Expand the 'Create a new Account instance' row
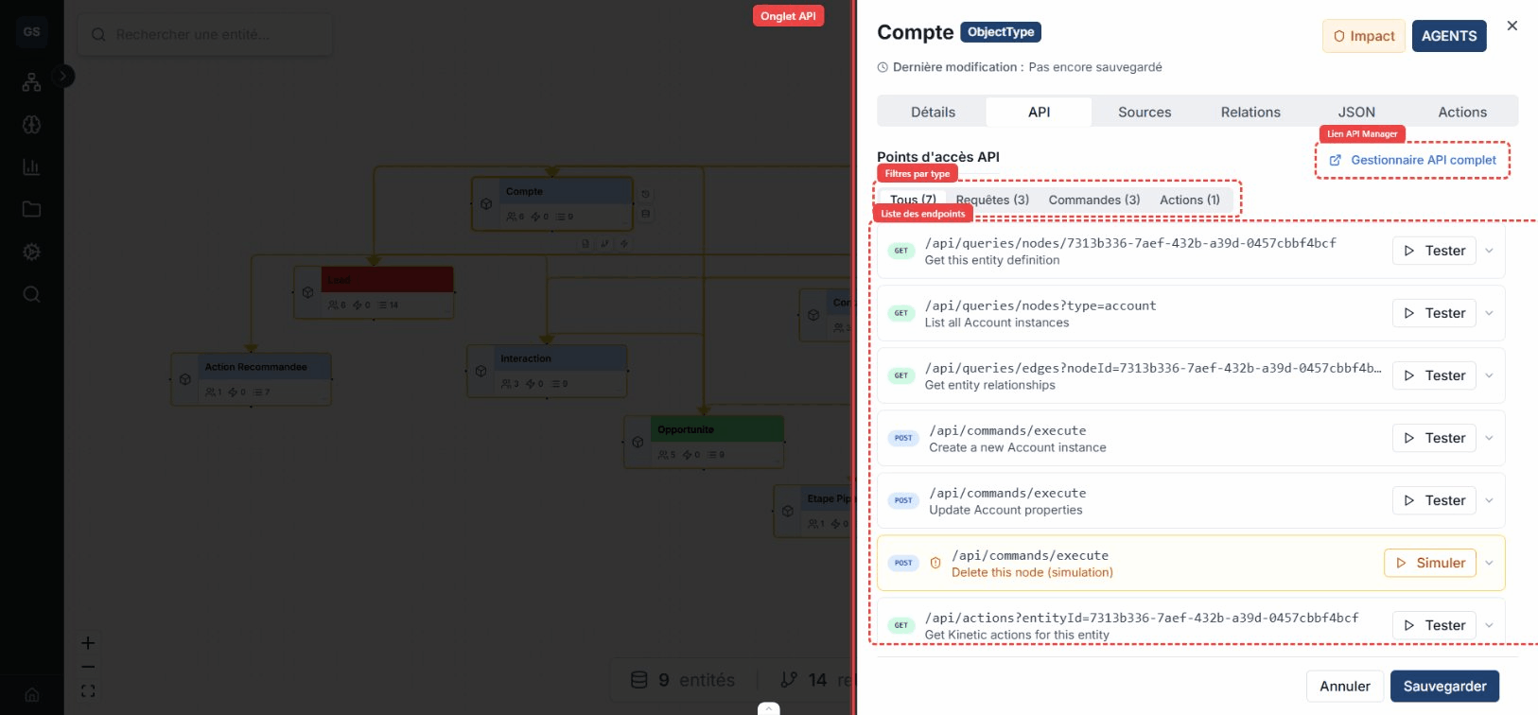 click(x=1489, y=438)
